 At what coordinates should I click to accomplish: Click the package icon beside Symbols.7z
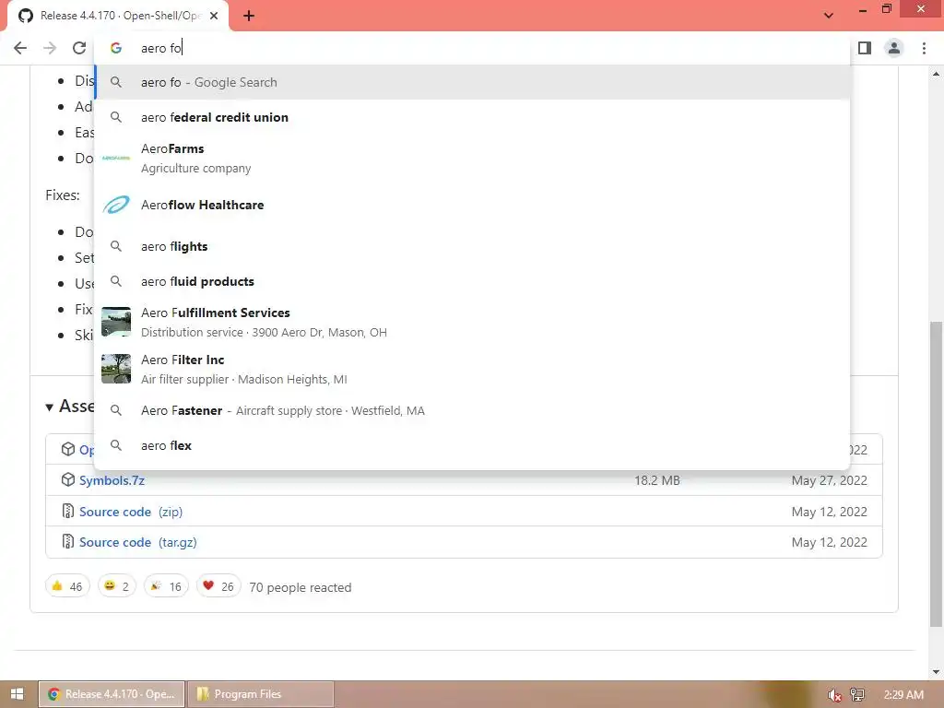[68, 479]
